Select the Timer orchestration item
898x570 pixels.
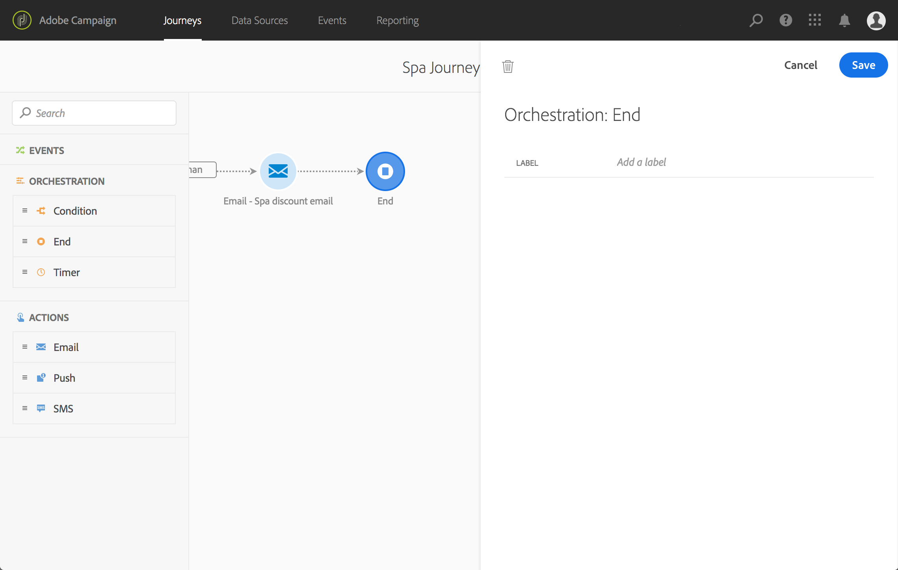(66, 273)
